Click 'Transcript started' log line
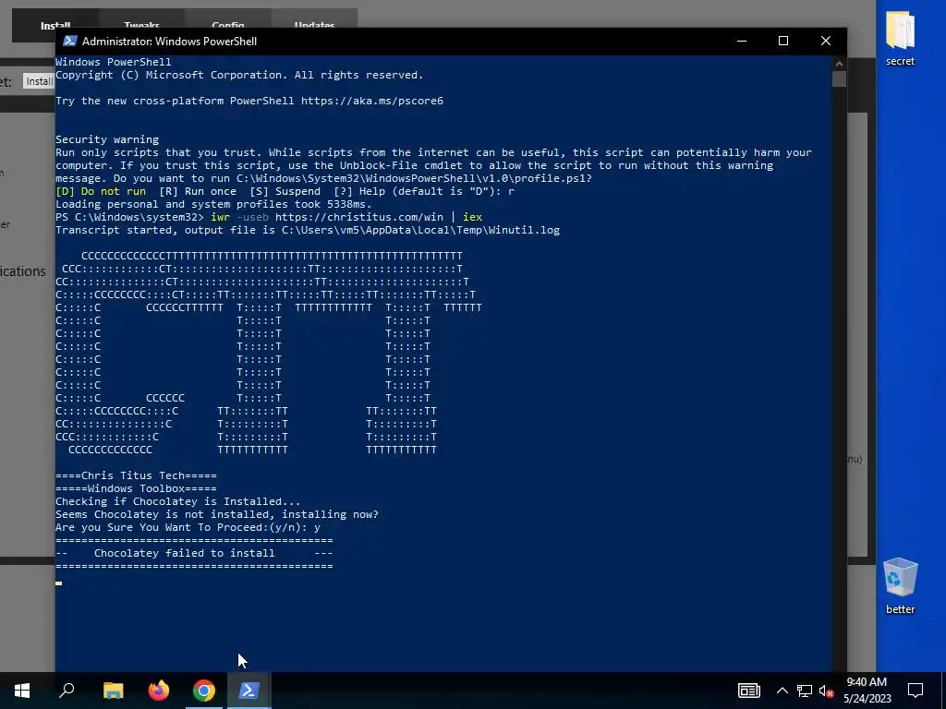 click(x=308, y=230)
